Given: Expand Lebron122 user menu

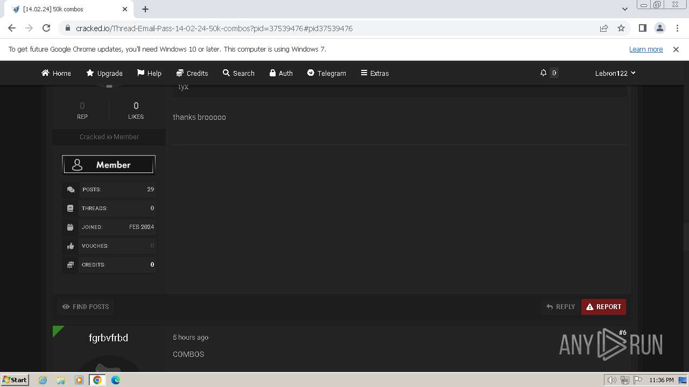Looking at the screenshot, I should pyautogui.click(x=615, y=73).
